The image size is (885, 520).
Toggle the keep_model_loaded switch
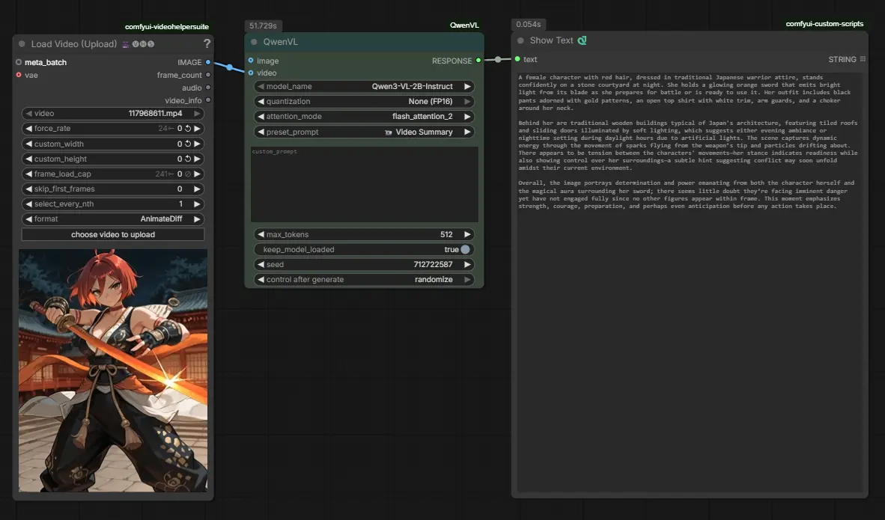[466, 250]
